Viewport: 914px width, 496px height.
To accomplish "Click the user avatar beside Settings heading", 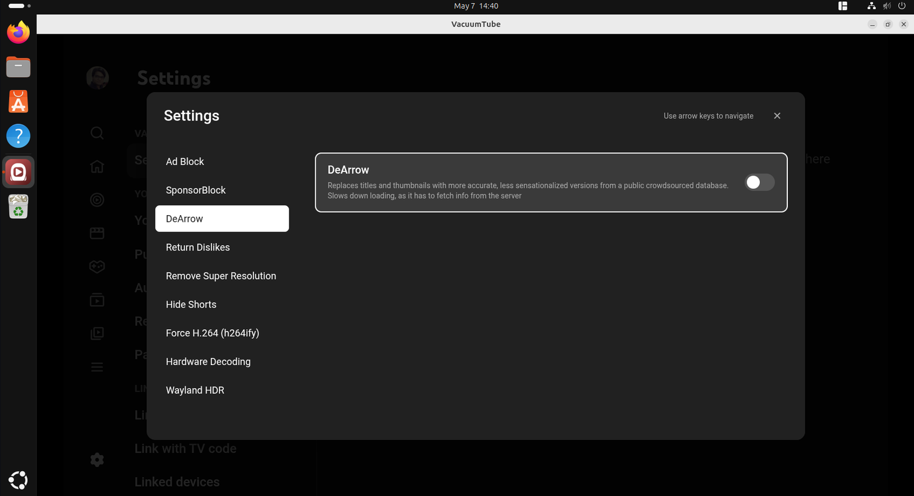I will coord(97,78).
